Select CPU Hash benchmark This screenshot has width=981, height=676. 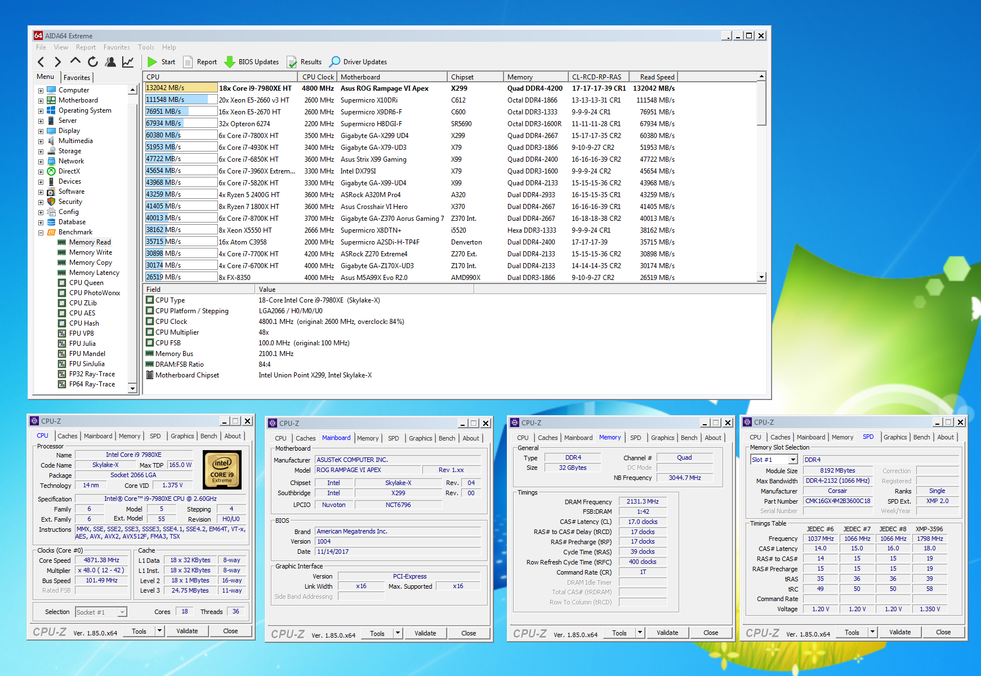[x=84, y=323]
